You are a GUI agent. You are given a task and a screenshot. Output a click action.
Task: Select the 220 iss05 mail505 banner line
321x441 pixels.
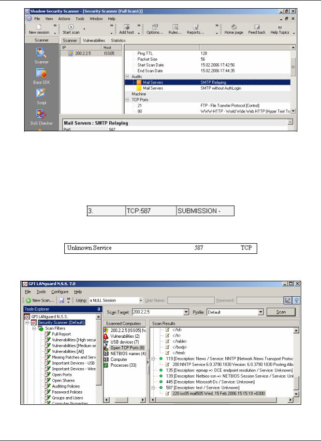click(219, 393)
